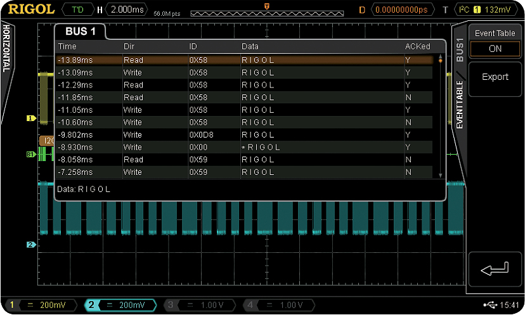Toggle channel 4 at 1.00 V
Screen dimensions: 525x315
[275, 305]
